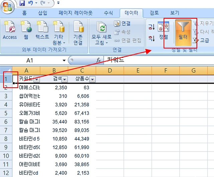The width and height of the screenshot is (214, 177).
Task: Select column A header
Action: pos(26,71)
